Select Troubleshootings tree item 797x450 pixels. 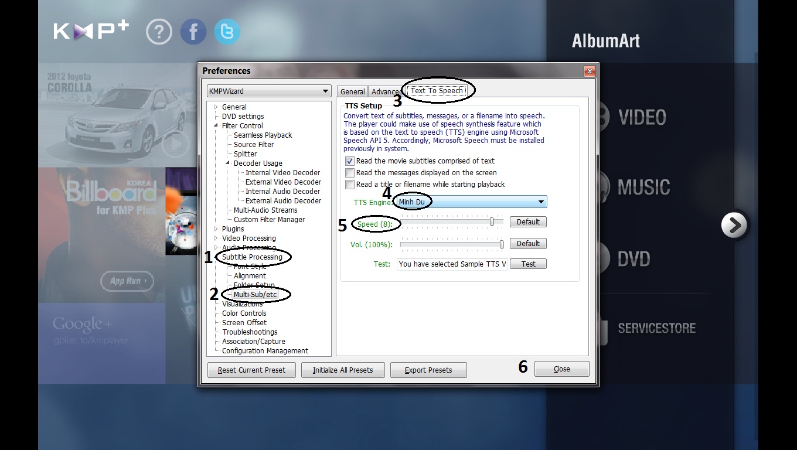coord(250,332)
